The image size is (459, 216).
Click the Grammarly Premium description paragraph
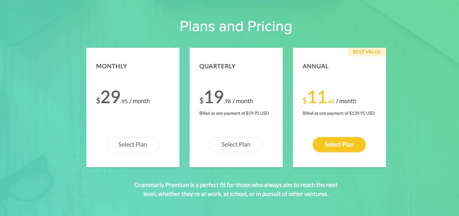pos(236,189)
